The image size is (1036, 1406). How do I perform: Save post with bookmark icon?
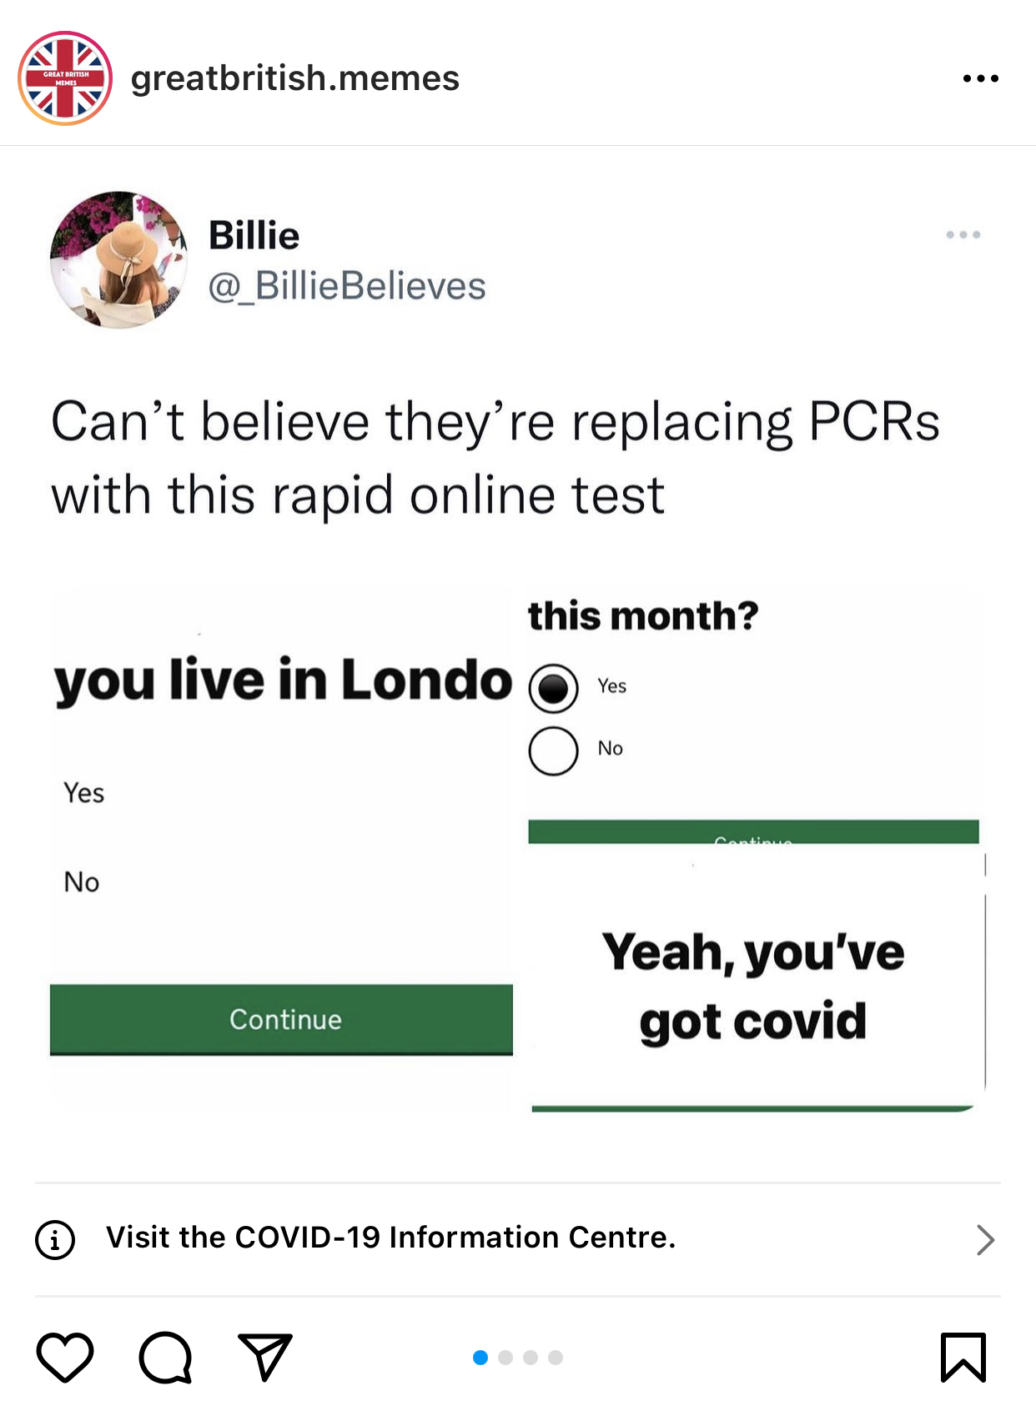(x=963, y=1357)
